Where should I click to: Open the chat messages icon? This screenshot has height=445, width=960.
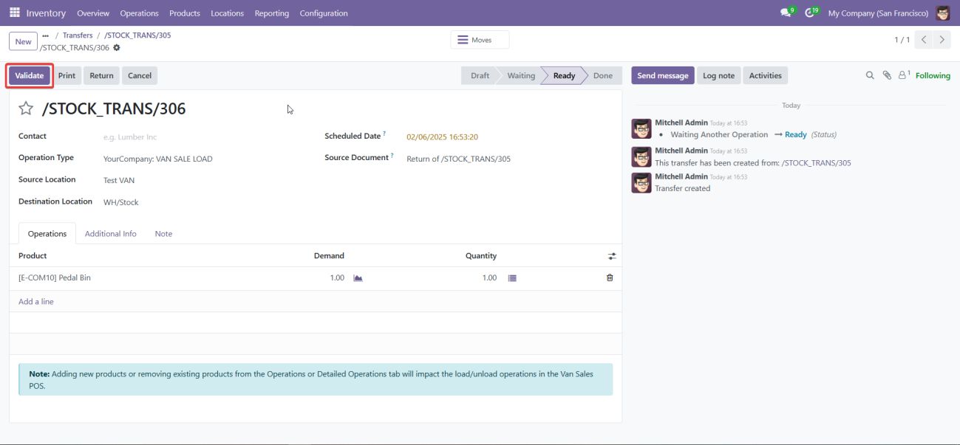tap(786, 13)
